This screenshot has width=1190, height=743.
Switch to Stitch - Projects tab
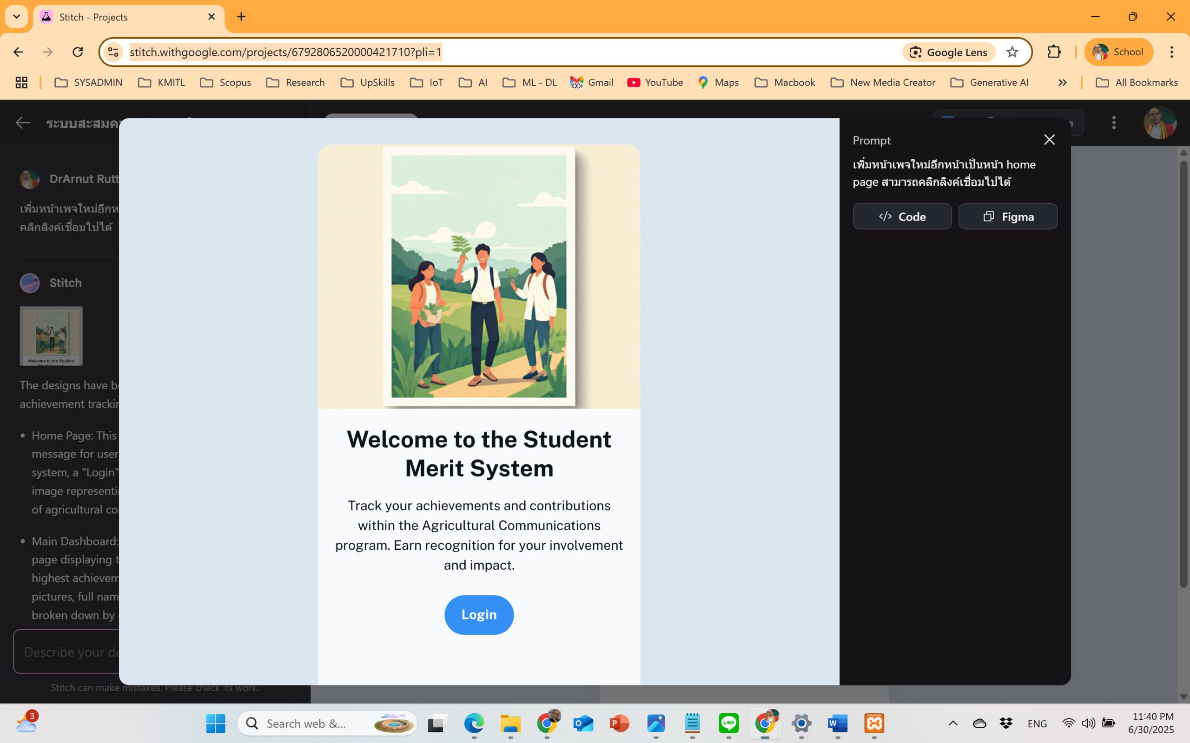128,17
